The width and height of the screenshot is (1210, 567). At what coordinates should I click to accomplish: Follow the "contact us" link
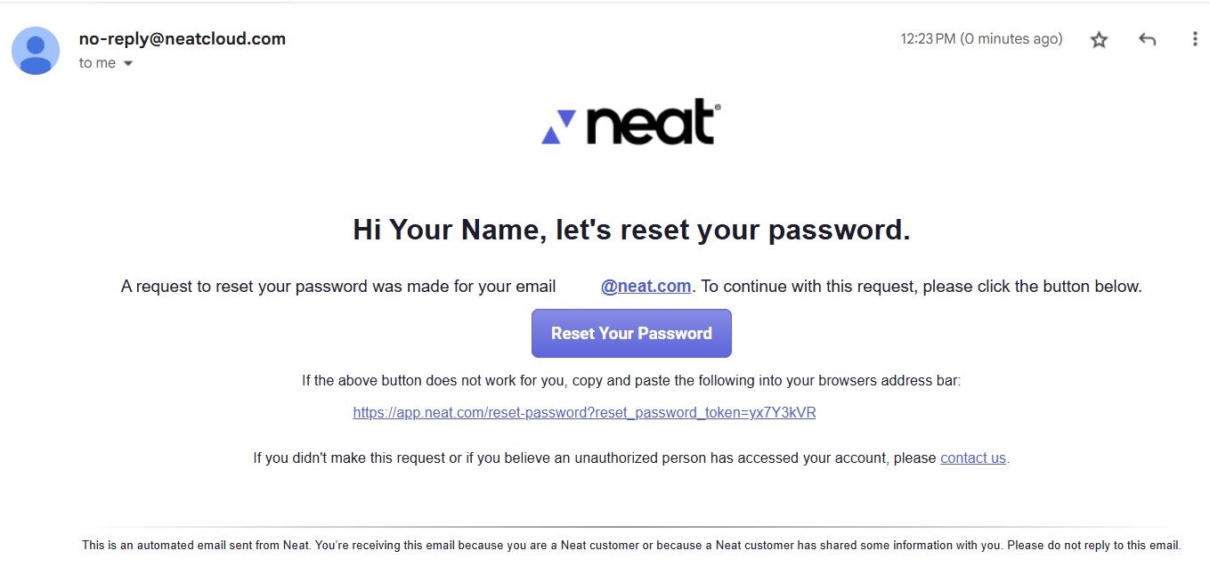coord(972,458)
